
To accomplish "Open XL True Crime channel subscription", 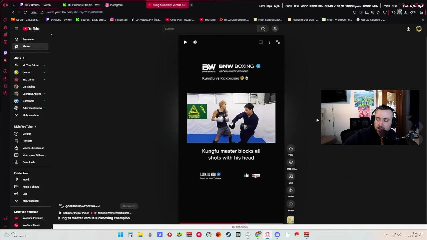I will [31, 65].
